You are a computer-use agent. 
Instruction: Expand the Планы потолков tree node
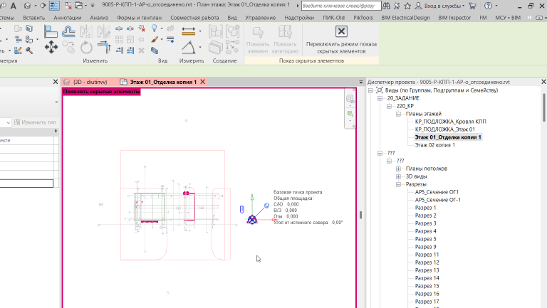(399, 169)
